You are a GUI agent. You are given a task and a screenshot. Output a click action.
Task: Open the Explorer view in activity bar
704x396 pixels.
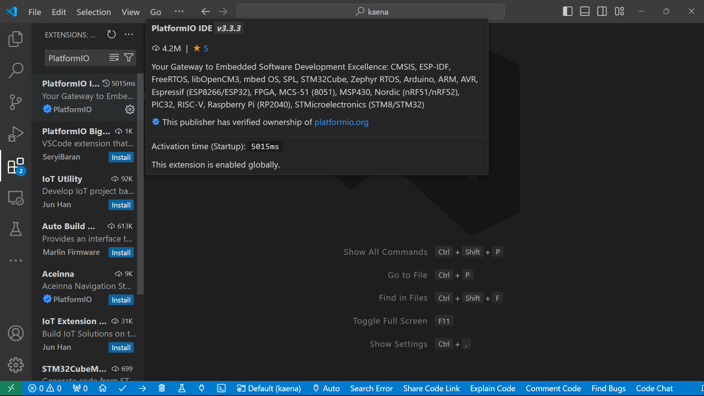[x=15, y=39]
